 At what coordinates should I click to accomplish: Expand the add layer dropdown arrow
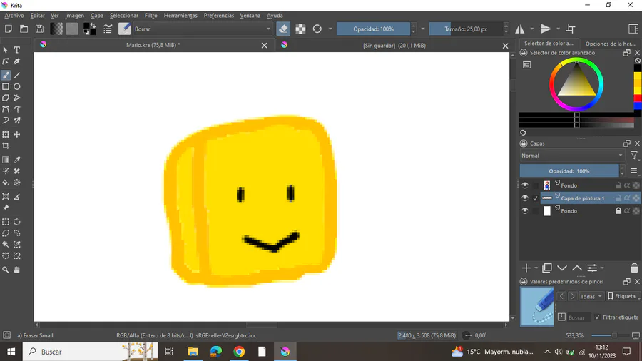click(536, 268)
